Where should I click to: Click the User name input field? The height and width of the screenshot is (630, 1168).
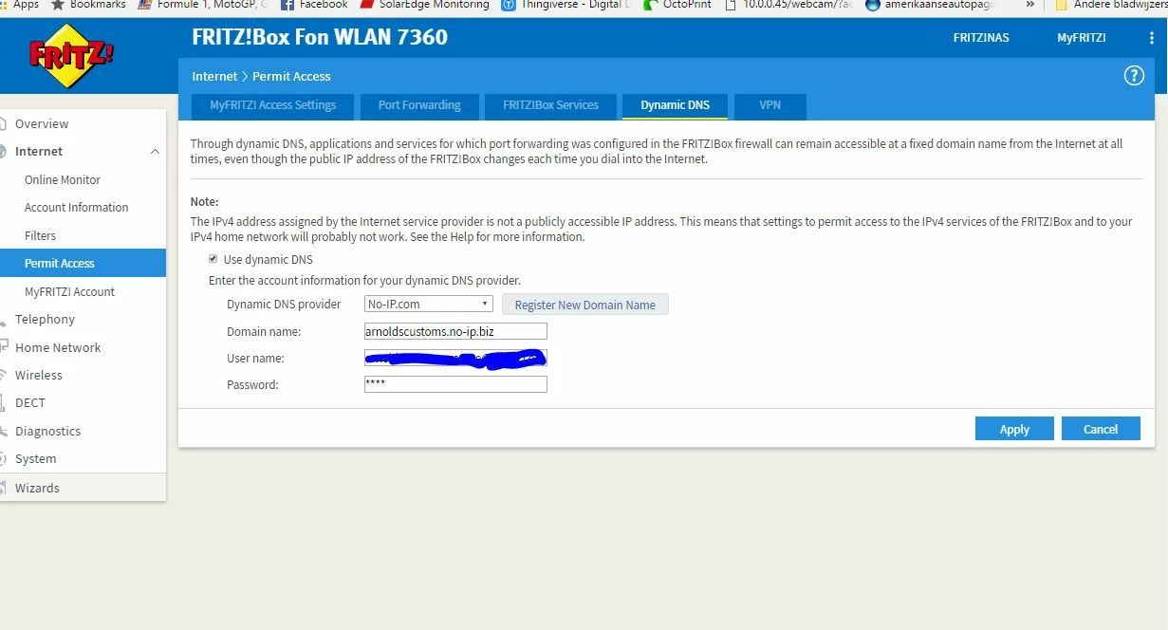point(455,358)
